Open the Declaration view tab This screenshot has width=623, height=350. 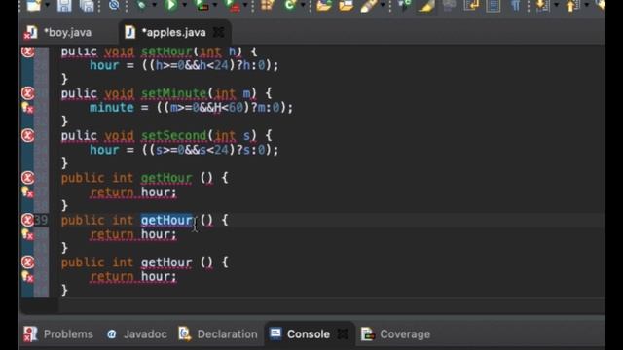218,334
